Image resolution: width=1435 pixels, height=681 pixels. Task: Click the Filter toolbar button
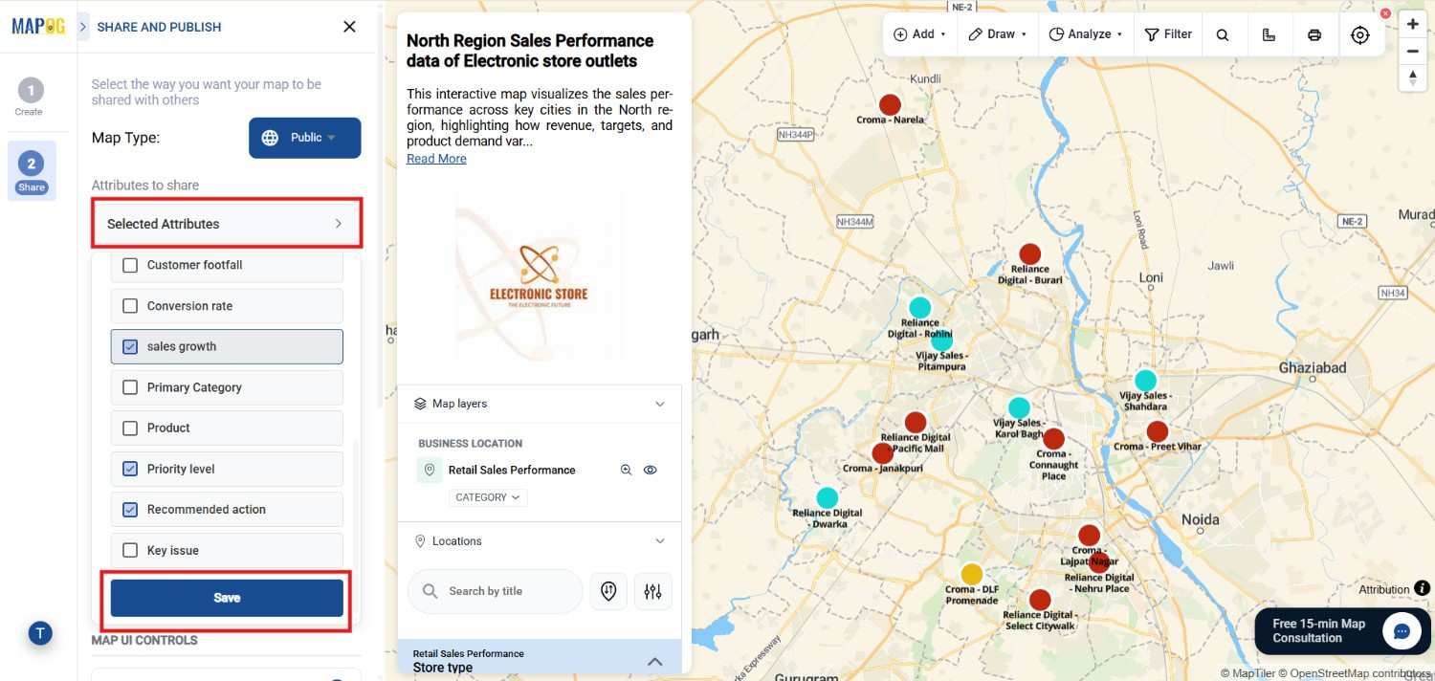(x=1168, y=34)
